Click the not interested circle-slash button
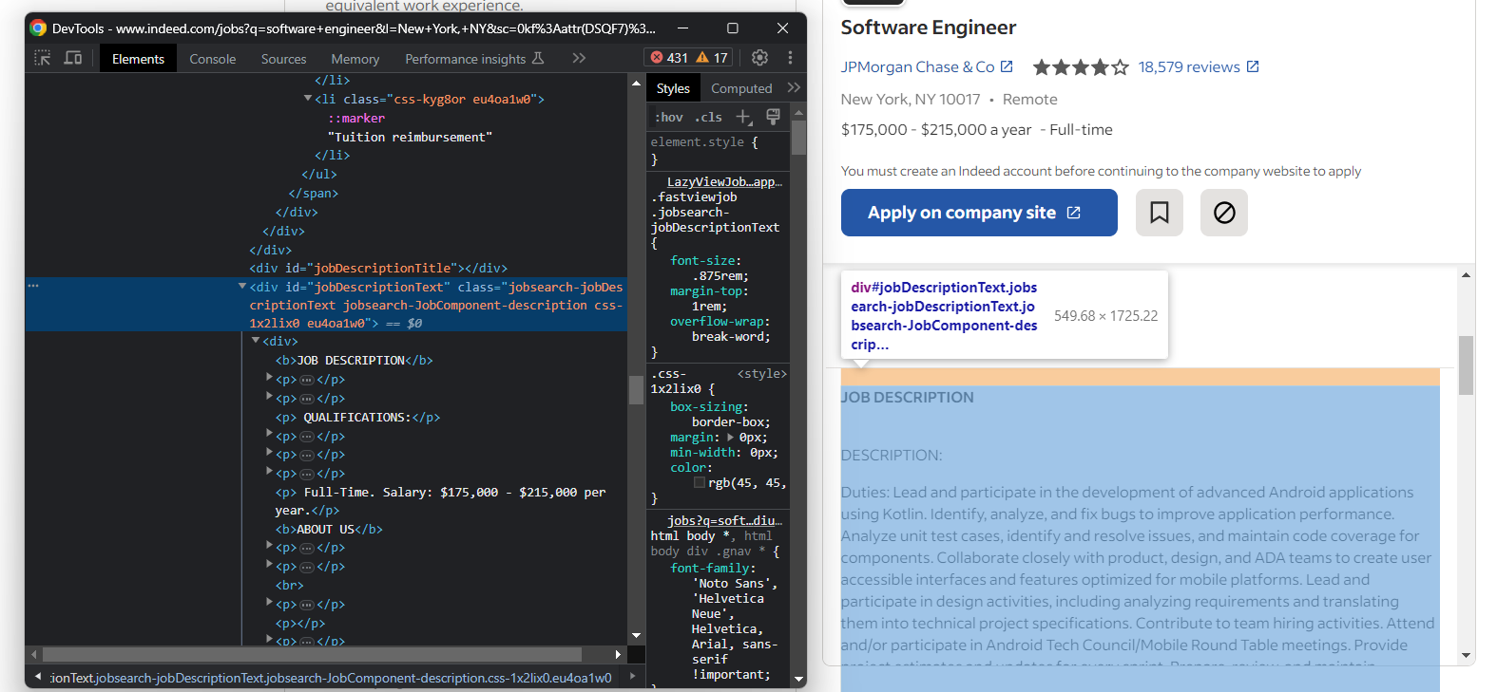Image resolution: width=1497 pixels, height=692 pixels. [x=1224, y=213]
